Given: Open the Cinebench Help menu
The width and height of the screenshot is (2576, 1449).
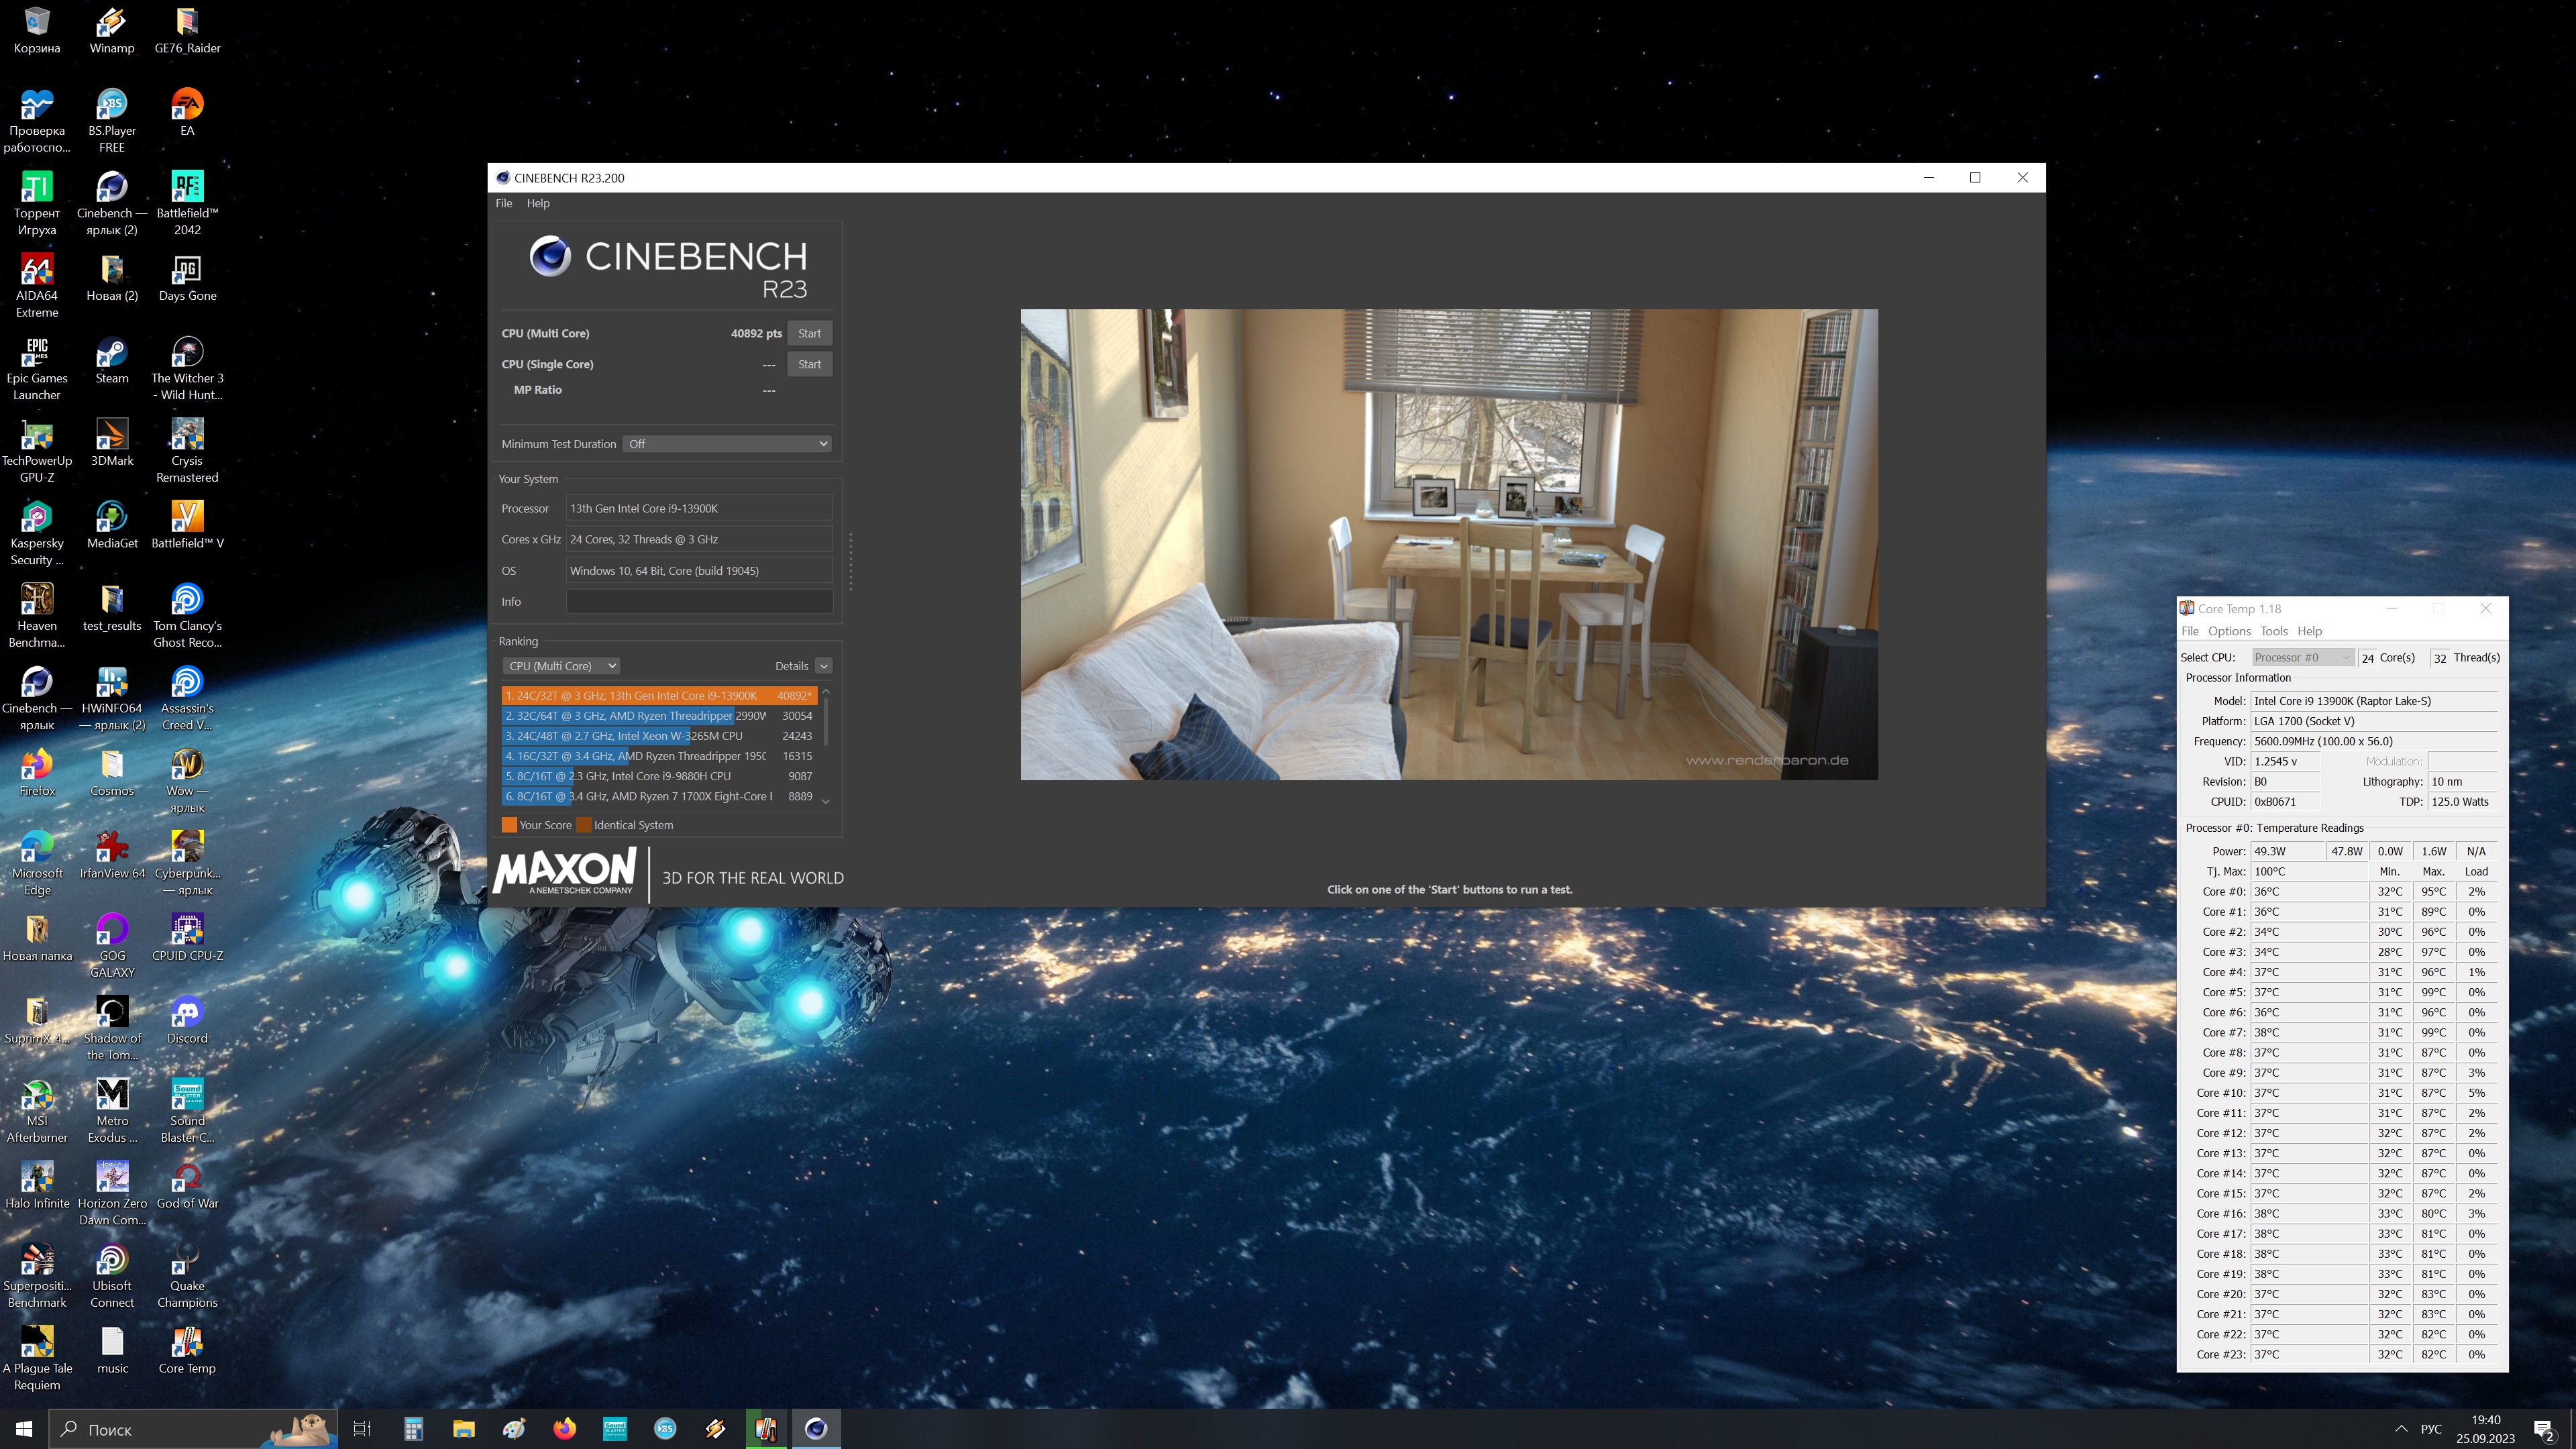Looking at the screenshot, I should [538, 203].
